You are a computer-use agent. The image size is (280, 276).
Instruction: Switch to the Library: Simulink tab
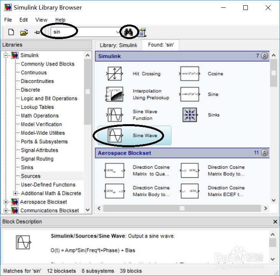(x=119, y=45)
